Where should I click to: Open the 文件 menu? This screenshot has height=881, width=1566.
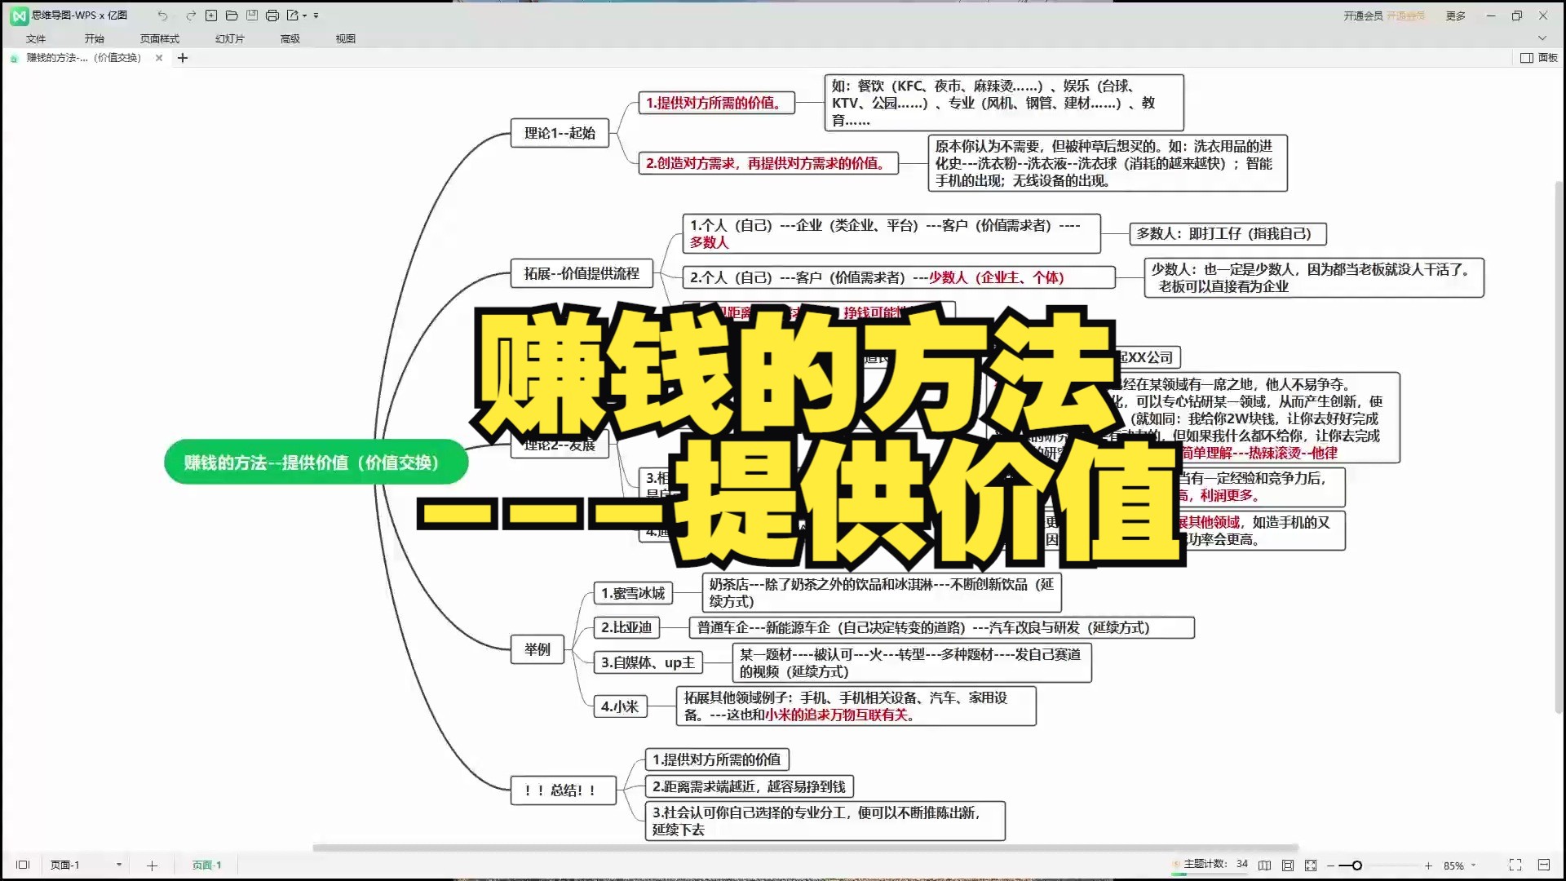pyautogui.click(x=36, y=38)
